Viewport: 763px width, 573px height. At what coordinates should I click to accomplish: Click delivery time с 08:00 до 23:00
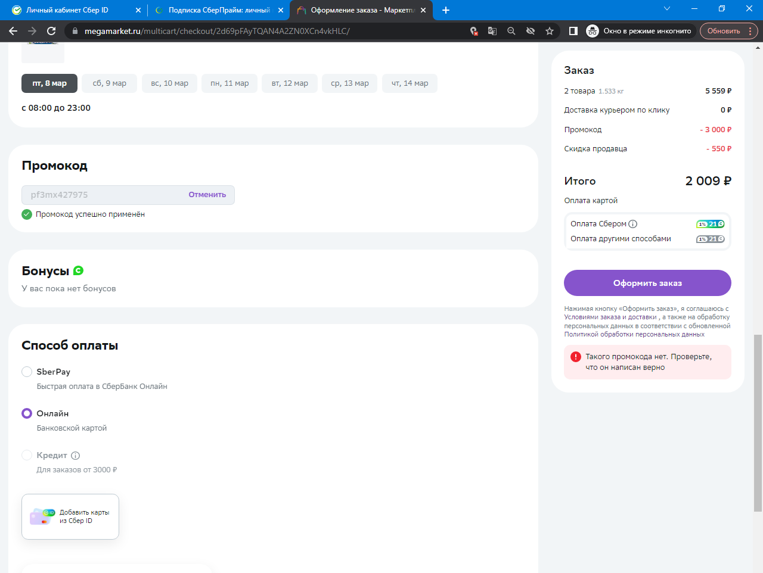point(56,108)
